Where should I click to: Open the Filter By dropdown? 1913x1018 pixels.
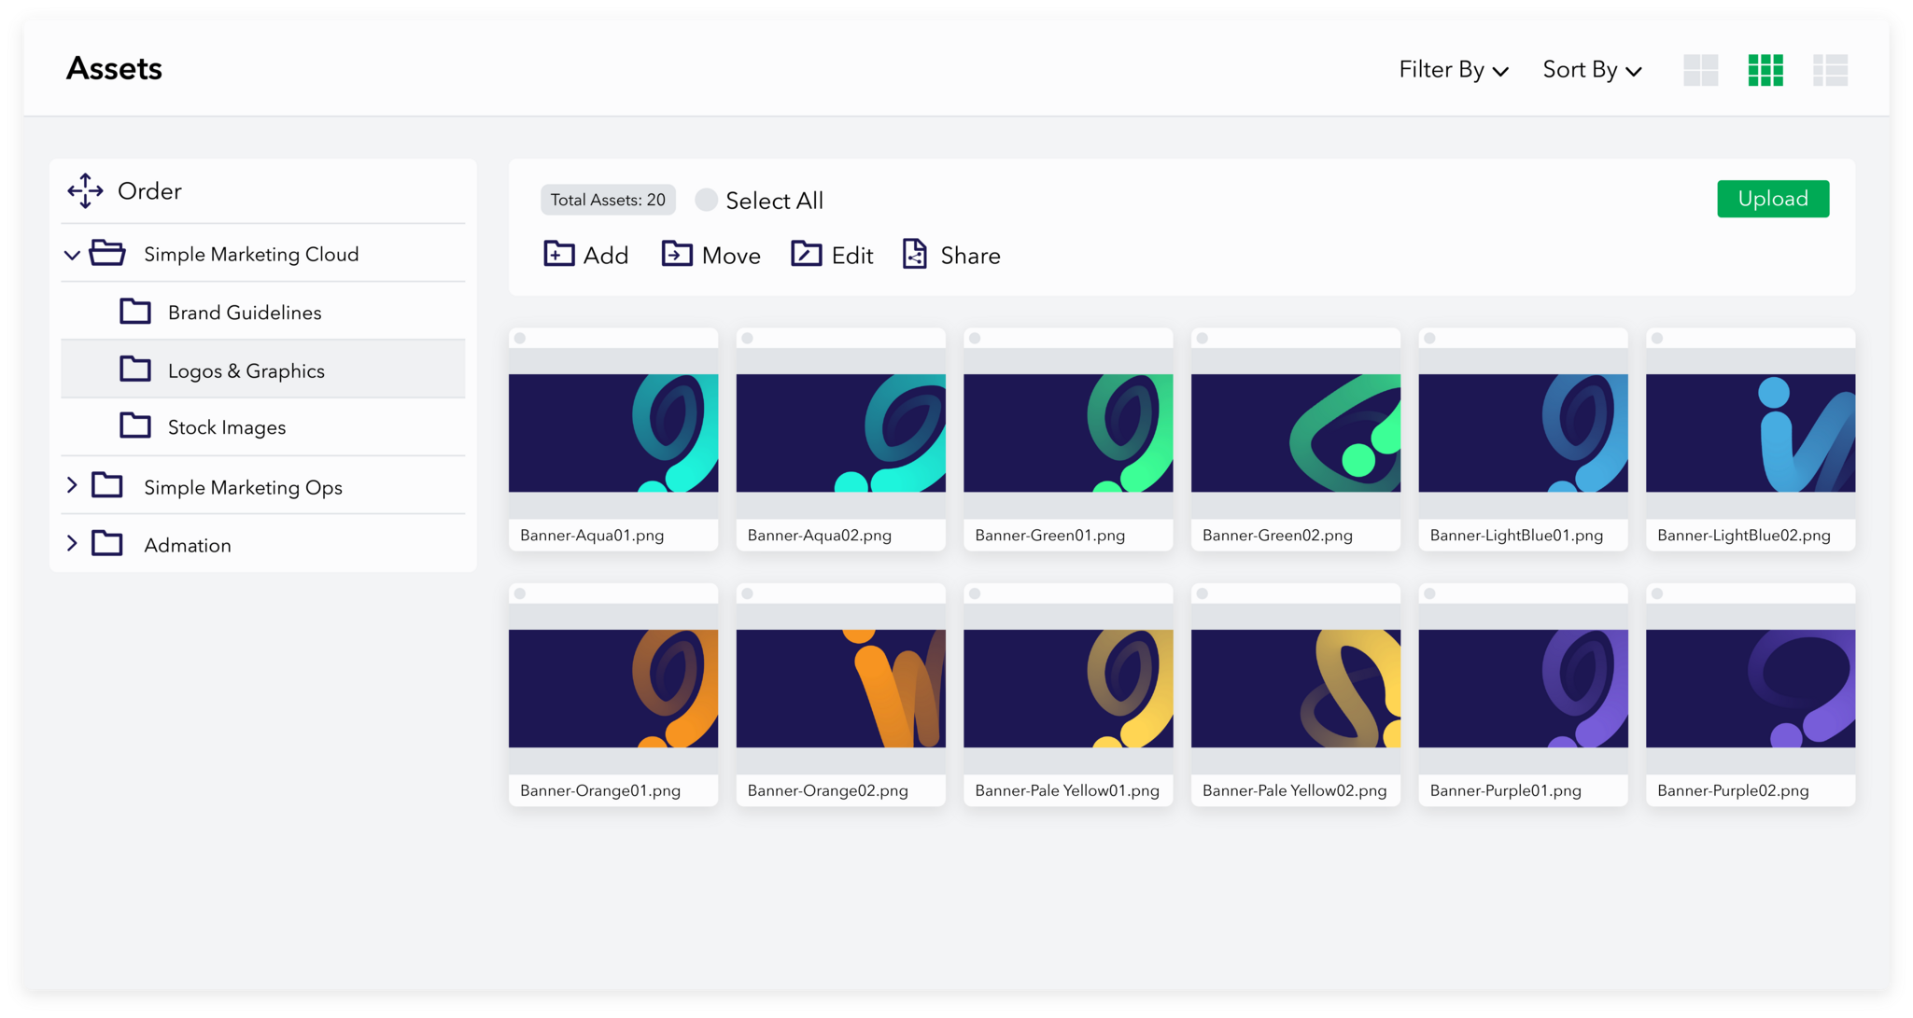tap(1452, 69)
